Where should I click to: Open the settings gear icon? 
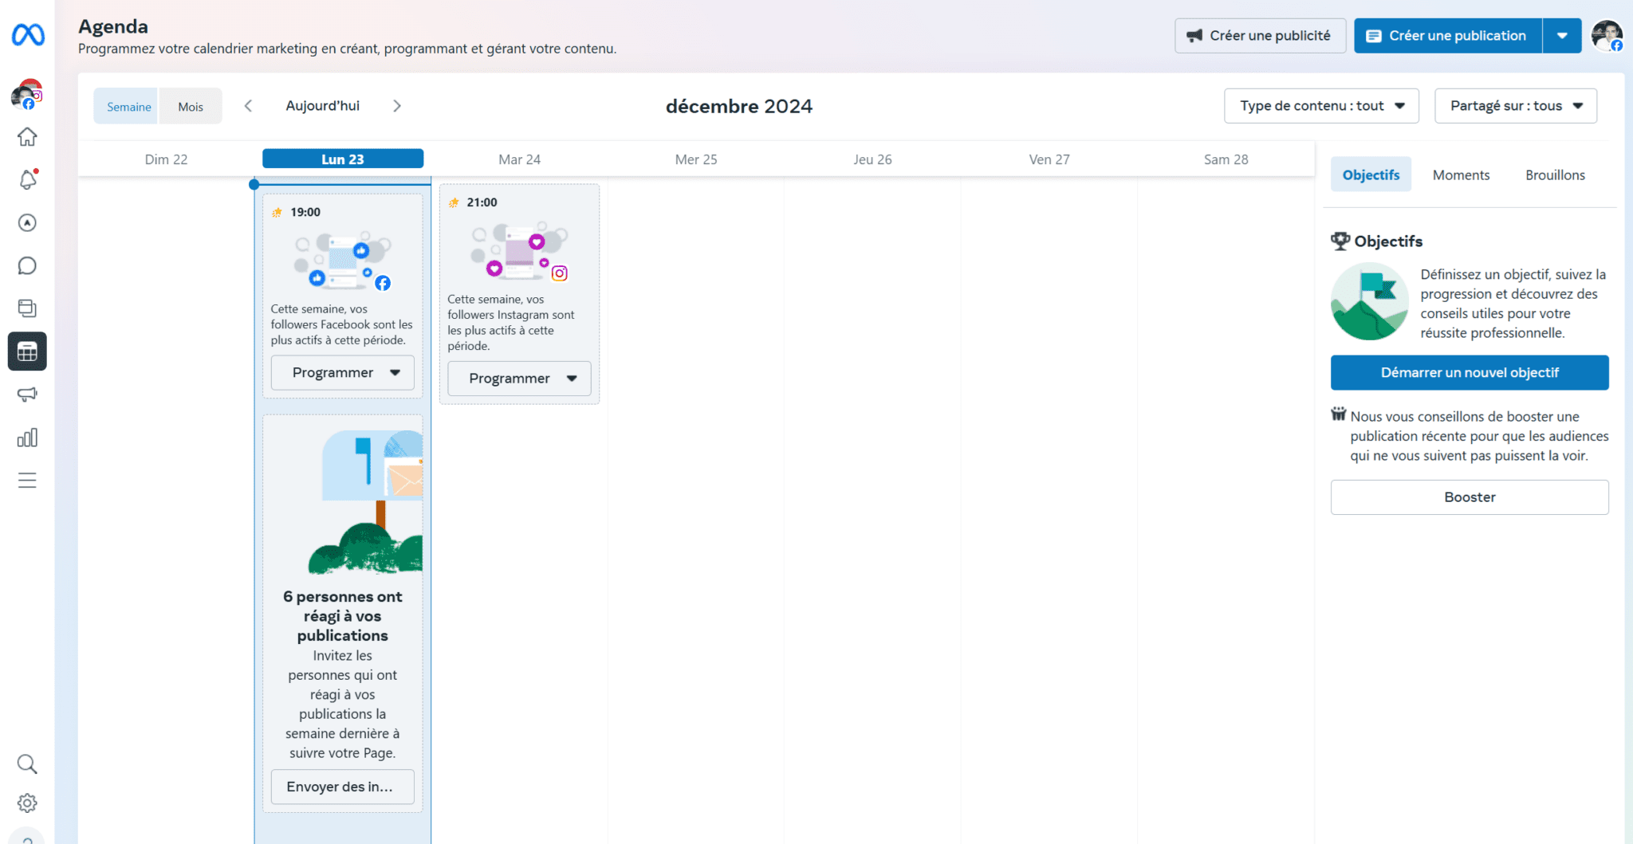click(27, 803)
